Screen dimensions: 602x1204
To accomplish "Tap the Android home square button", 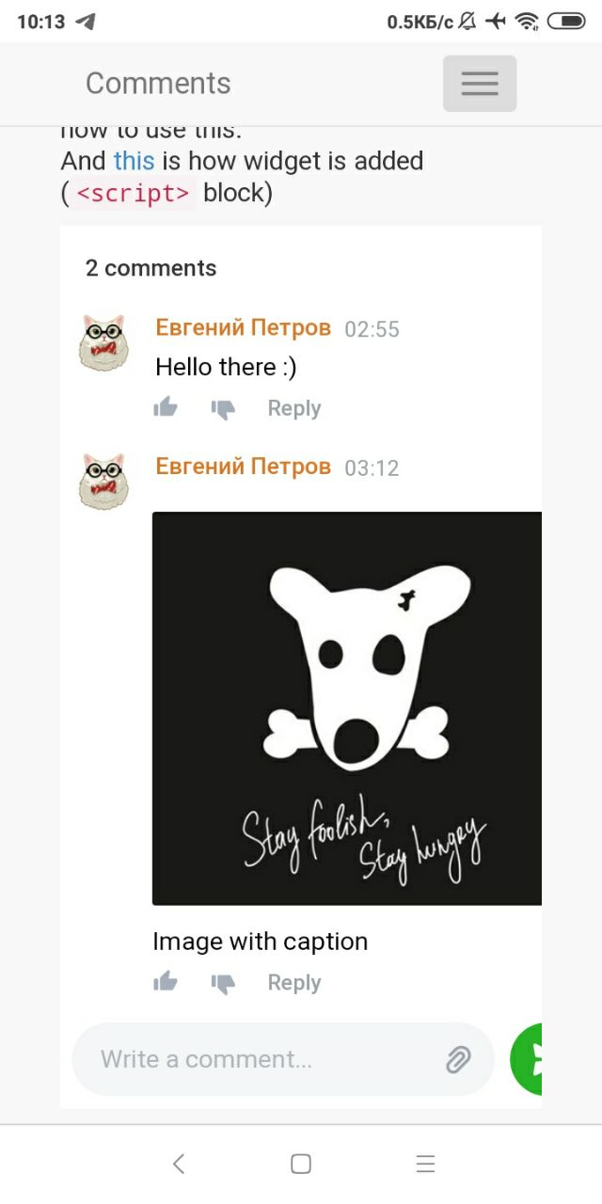I will [x=301, y=1164].
